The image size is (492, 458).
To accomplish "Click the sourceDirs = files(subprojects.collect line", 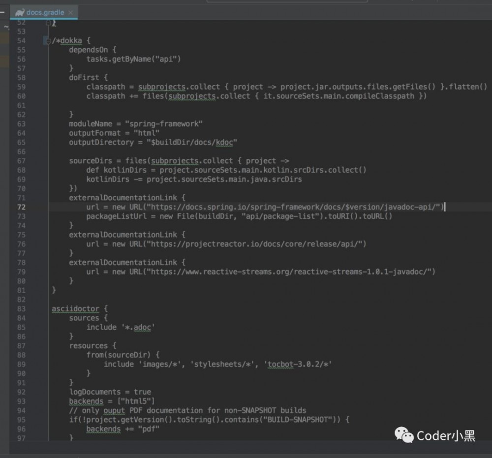I will [179, 160].
